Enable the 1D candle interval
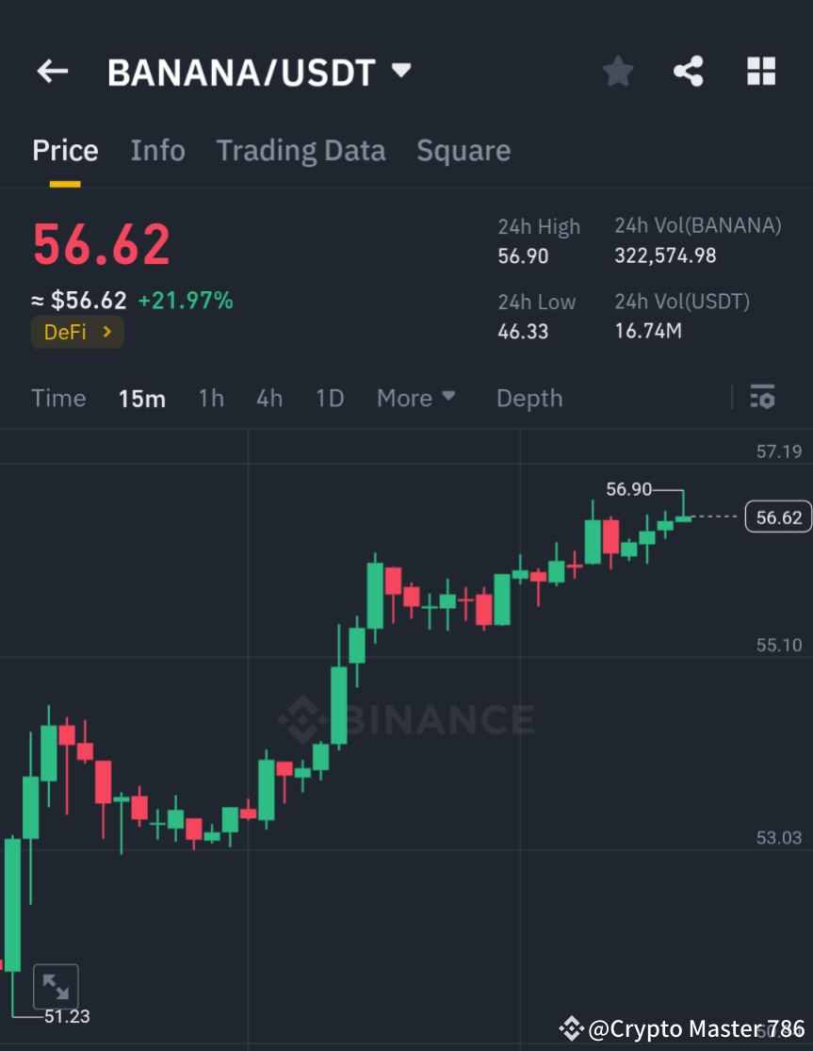Screen dimensions: 813x1051 pos(329,398)
